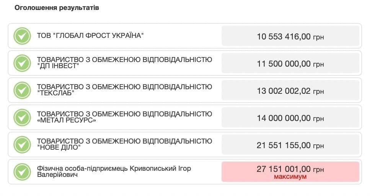Click the green checkmark beside ДП ІНВЕСТ
Viewport: 372px width, 196px height.
click(x=22, y=64)
